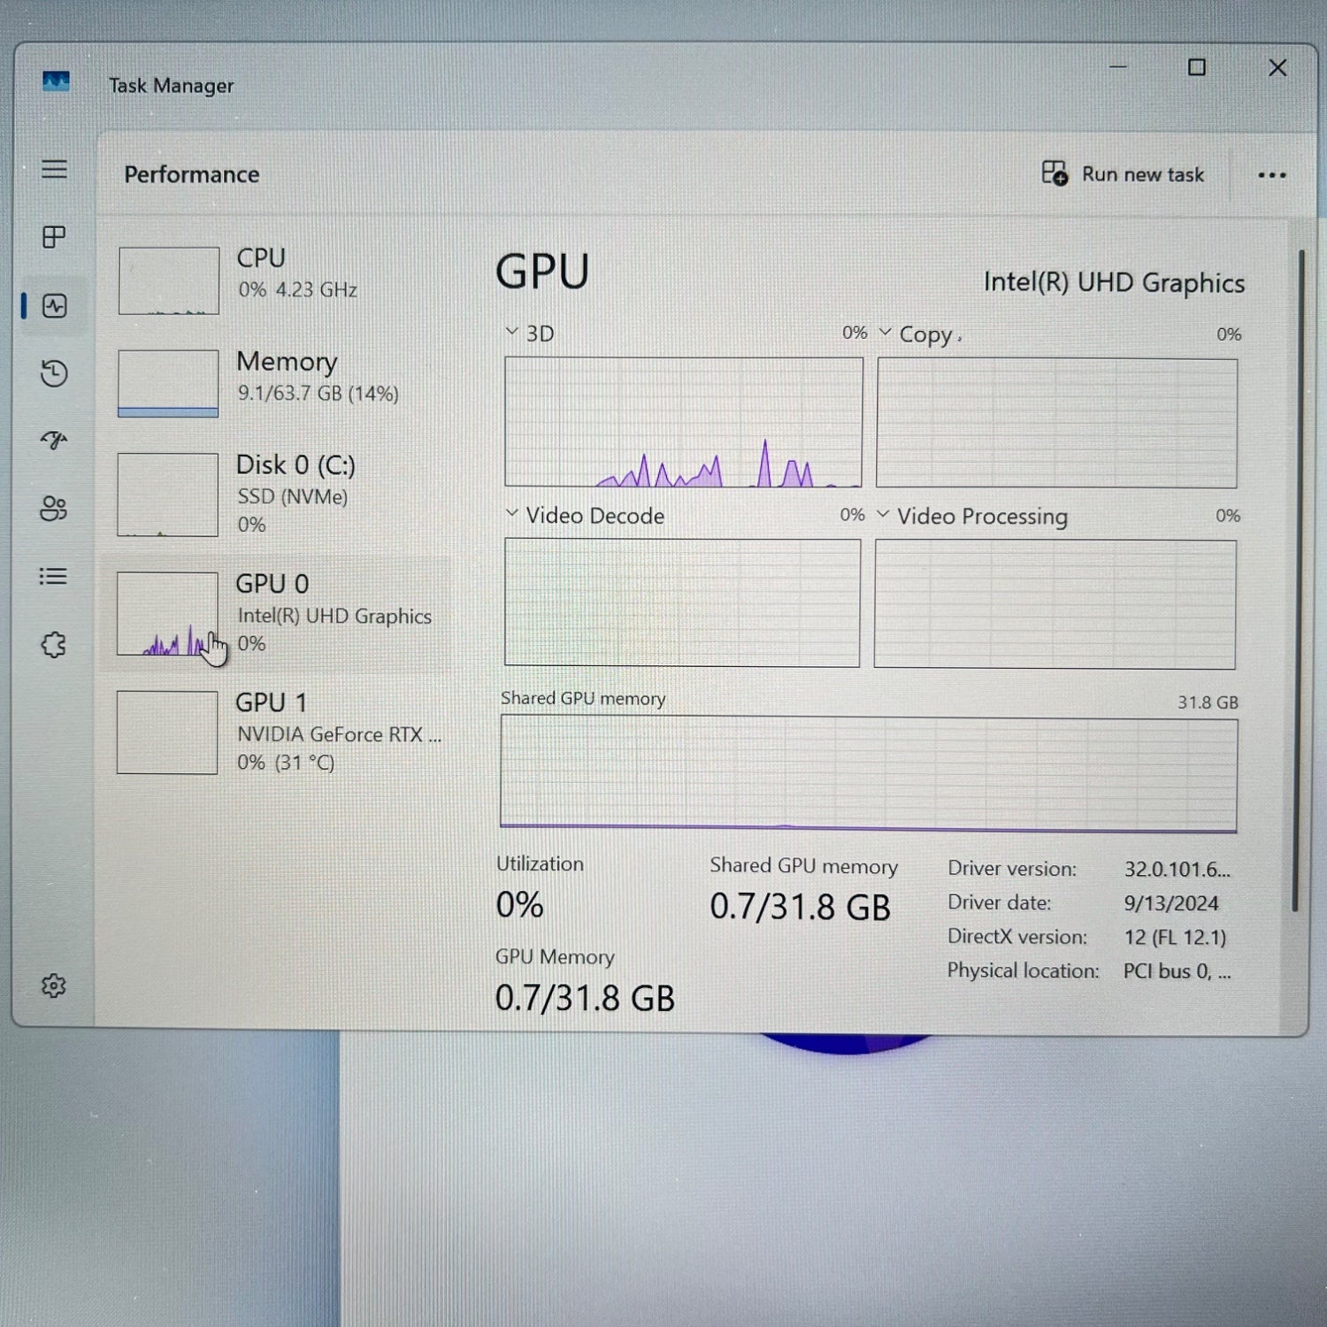Open Task Manager settings gear
The height and width of the screenshot is (1327, 1327).
(x=54, y=986)
